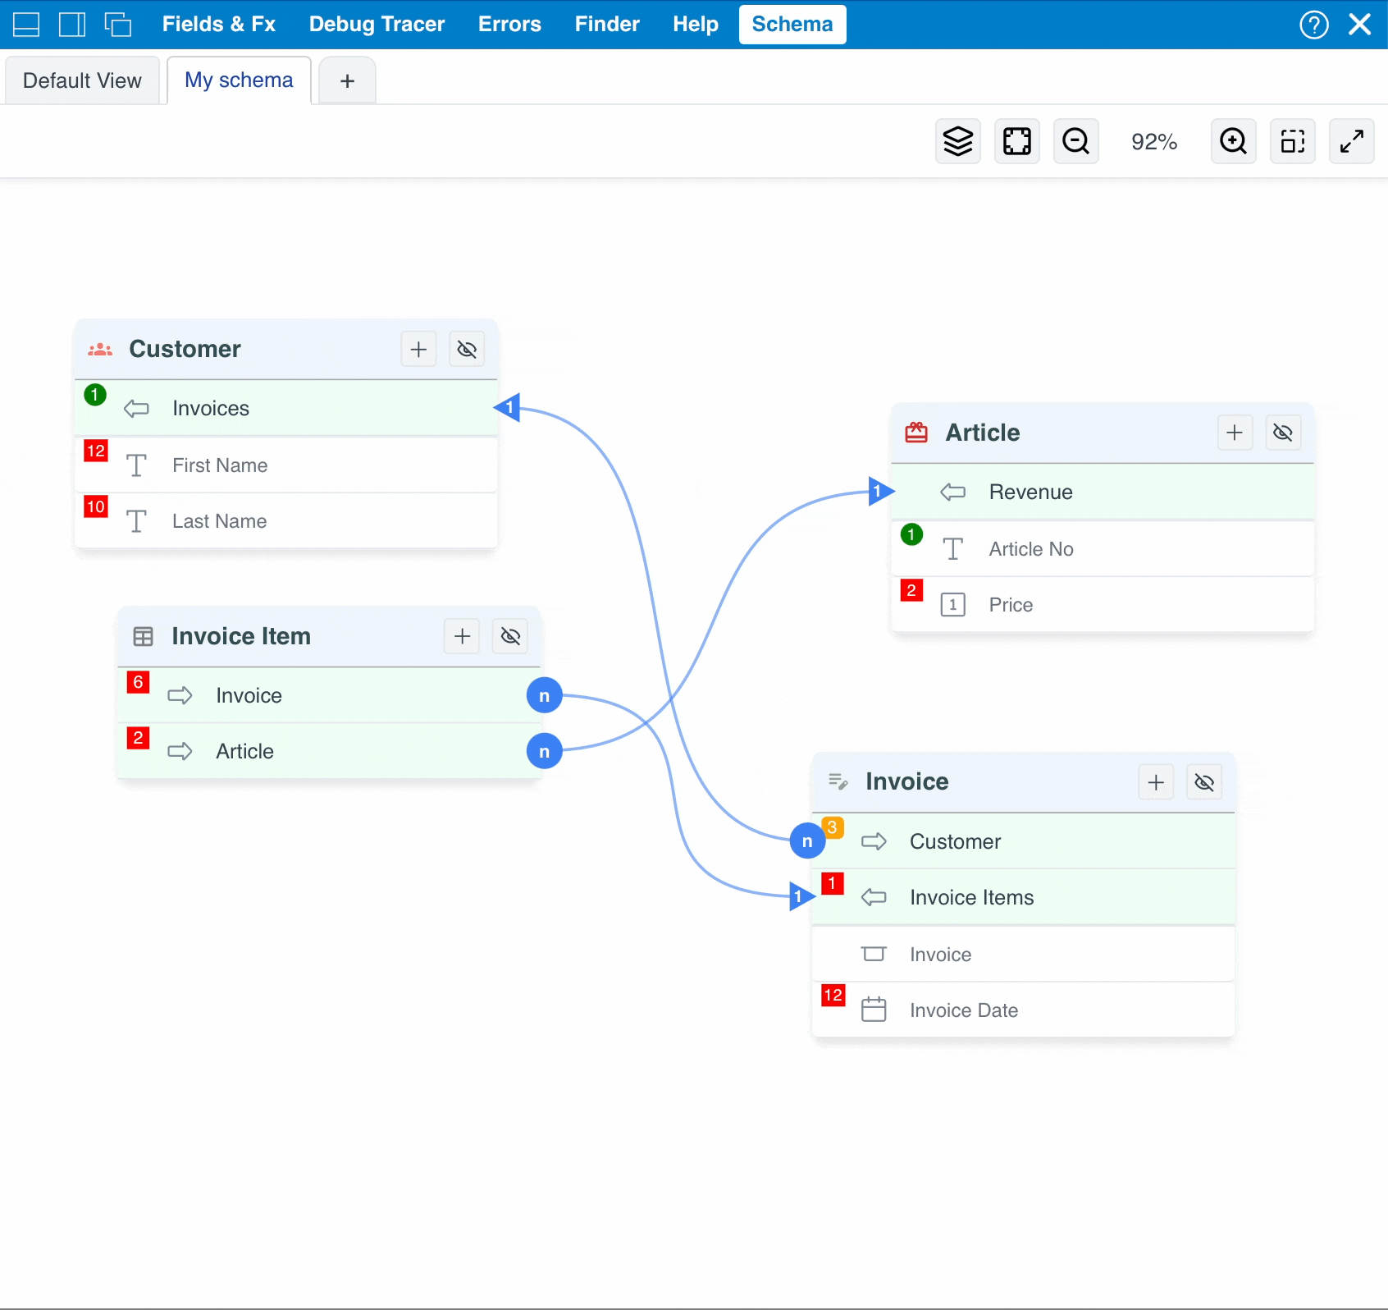
Task: Click the Customer table people icon
Action: [x=100, y=350]
